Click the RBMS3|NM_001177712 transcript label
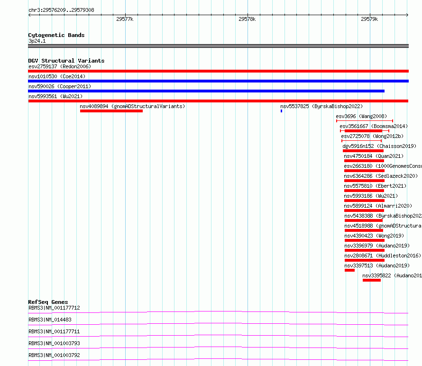Image resolution: width=422 pixels, height=366 pixels. point(54,308)
